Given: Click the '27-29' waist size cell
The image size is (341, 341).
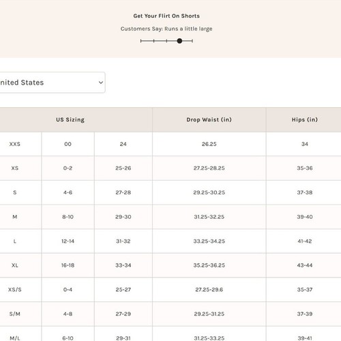Looking at the screenshot, I should tap(123, 314).
